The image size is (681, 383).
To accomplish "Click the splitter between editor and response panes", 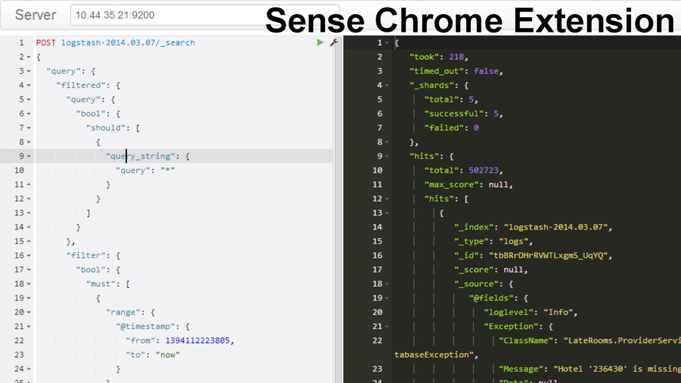I will 339,209.
